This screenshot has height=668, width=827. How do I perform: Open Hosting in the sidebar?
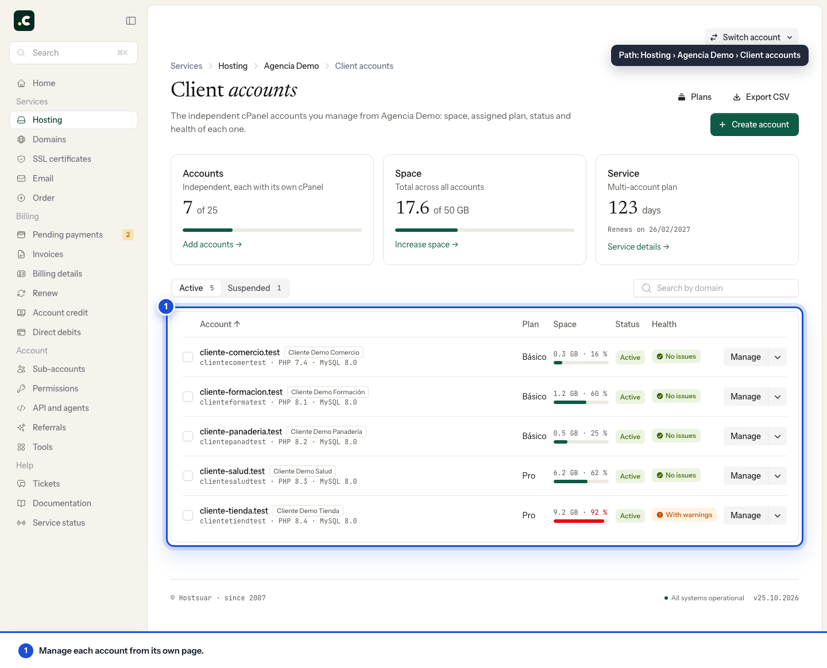click(x=74, y=120)
